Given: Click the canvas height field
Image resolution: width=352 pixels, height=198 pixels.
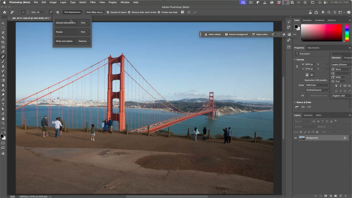Looking at the screenshot, I should (x=310, y=69).
